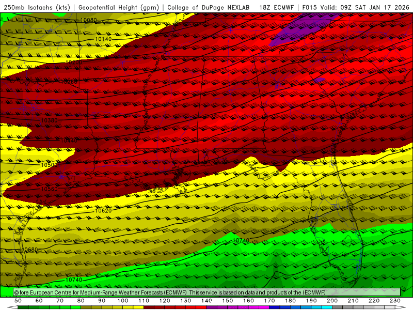Image resolution: width=413 pixels, height=310 pixels.
Task: Click the 10140 height contour label
Action: (103, 39)
